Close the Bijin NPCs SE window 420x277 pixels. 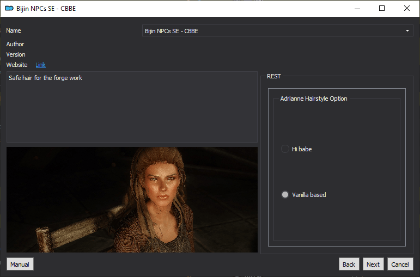tap(406, 8)
